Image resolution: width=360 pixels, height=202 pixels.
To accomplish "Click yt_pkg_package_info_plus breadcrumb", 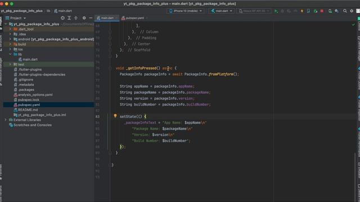I will (21, 11).
